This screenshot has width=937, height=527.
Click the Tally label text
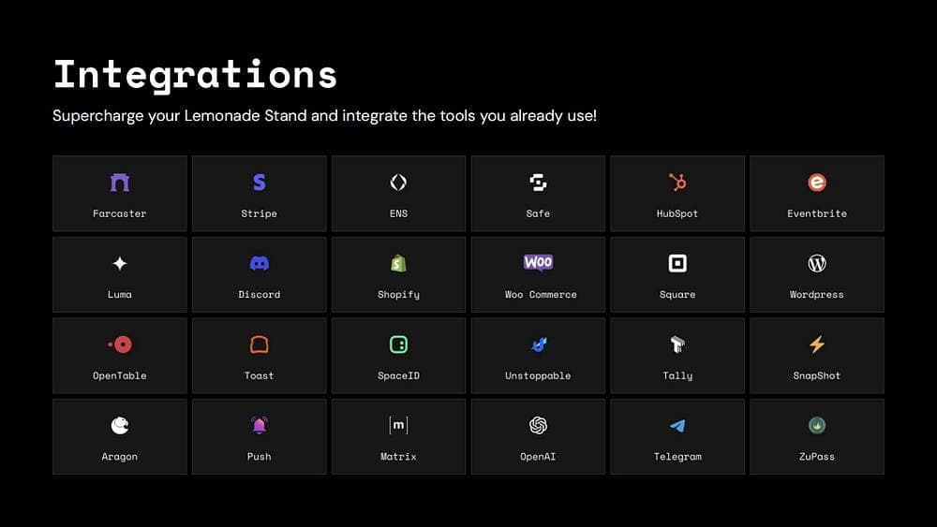coord(677,376)
